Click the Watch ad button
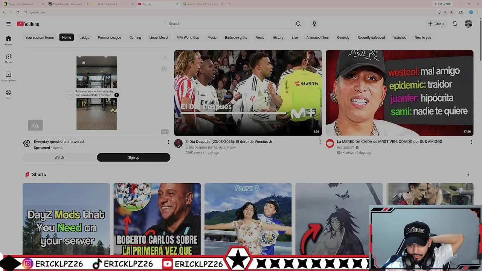This screenshot has height=271, width=482. click(x=59, y=157)
